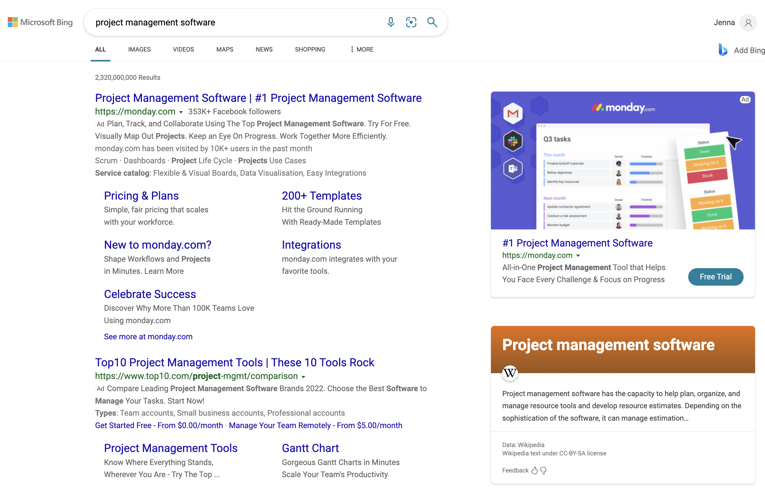Expand arrow beside first monday.com URL
765x488 pixels.
click(x=181, y=112)
